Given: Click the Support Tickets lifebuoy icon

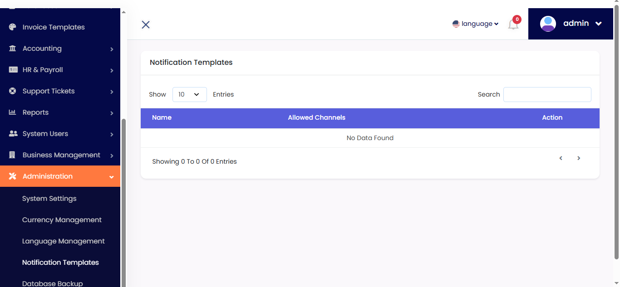Looking at the screenshot, I should (x=13, y=91).
